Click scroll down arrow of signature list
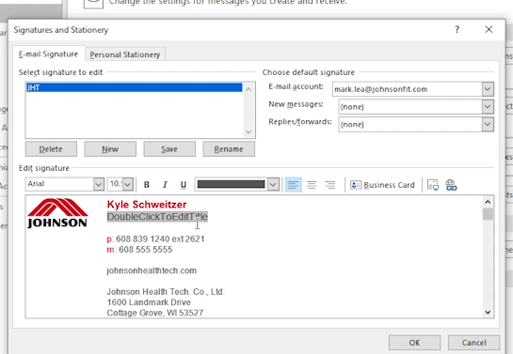The height and width of the screenshot is (354, 513). pos(248,131)
